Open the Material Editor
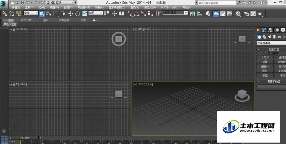The width and height of the screenshot is (286, 144). pos(238,14)
